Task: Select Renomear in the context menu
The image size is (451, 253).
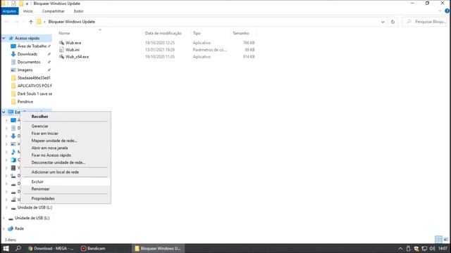Action: point(66,189)
